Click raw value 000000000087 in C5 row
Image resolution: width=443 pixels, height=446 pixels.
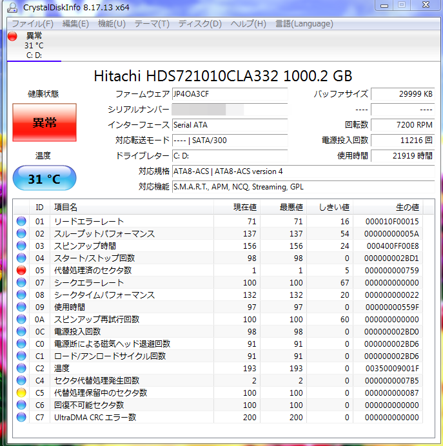coord(392,393)
